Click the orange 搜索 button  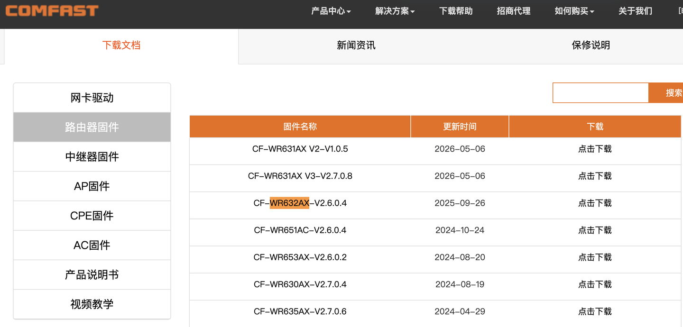pyautogui.click(x=666, y=93)
